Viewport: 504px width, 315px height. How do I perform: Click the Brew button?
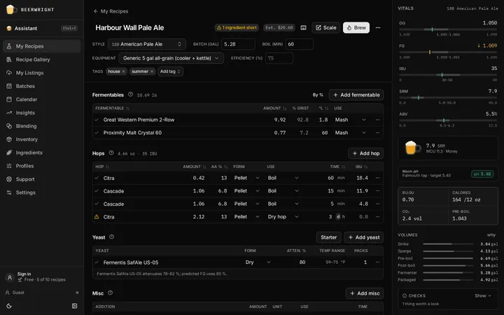point(356,27)
